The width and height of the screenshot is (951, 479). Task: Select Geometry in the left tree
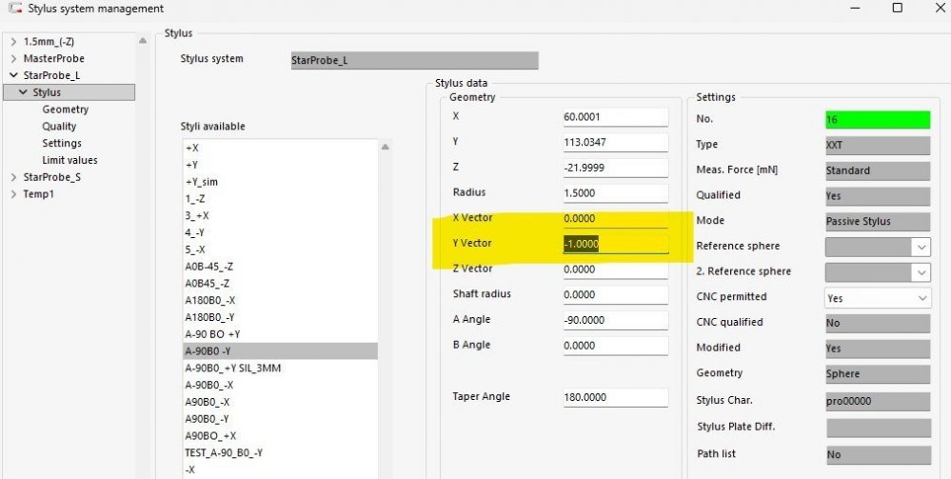65,110
